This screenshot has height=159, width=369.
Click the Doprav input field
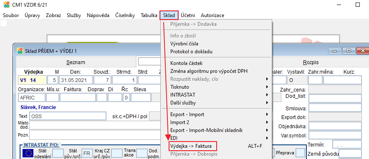click(102, 97)
